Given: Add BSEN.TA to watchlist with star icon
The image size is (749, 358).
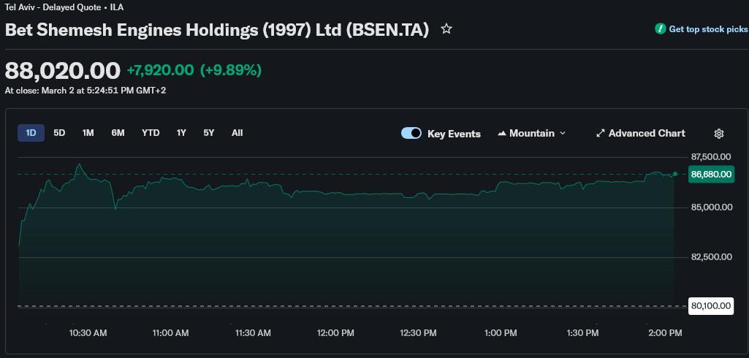Looking at the screenshot, I should tap(446, 29).
